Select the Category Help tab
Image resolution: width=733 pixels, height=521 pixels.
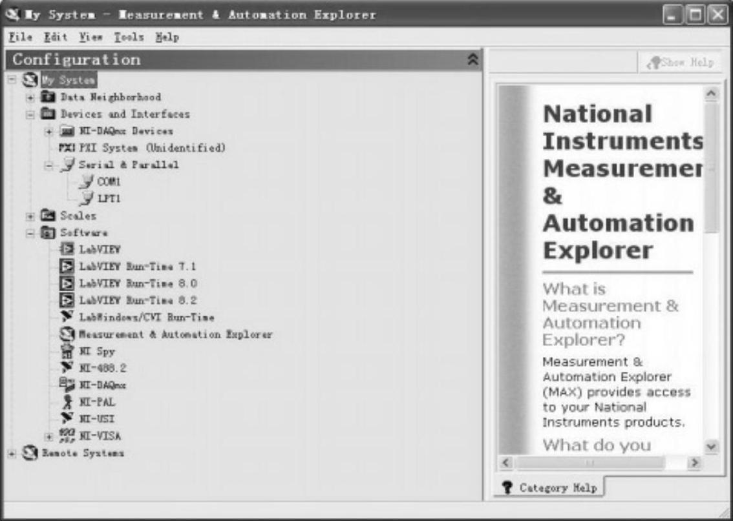[549, 487]
